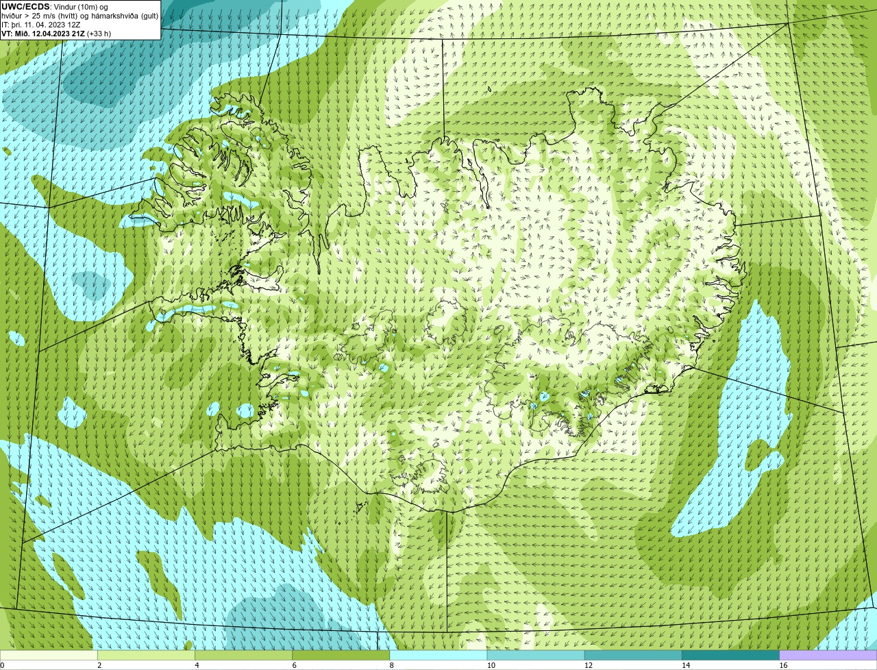The height and width of the screenshot is (670, 877).
Task: Click the legend scale label "16"
Action: pos(783,665)
